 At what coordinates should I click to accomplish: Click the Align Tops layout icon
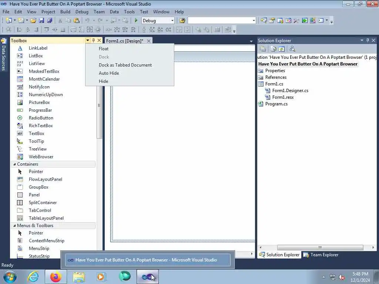tap(47, 30)
